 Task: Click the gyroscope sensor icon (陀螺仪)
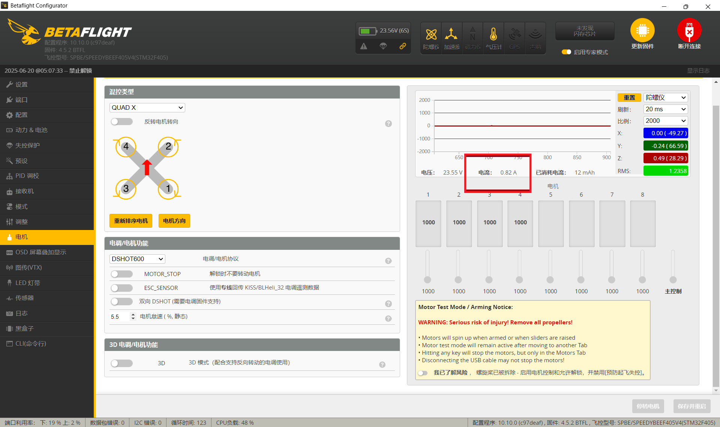(431, 38)
